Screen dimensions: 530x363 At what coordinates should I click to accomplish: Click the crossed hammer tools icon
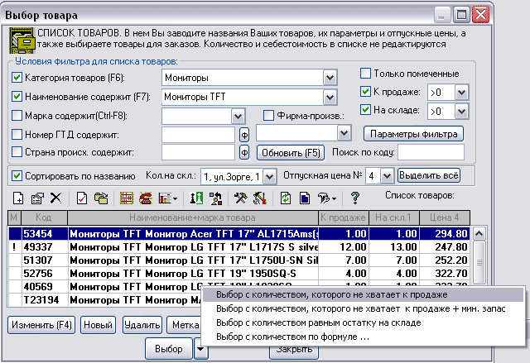tap(240, 198)
